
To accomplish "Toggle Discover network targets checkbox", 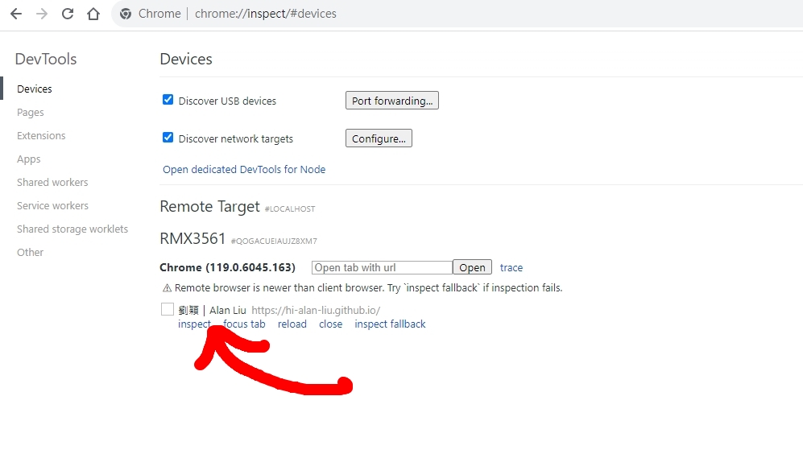I will click(168, 138).
